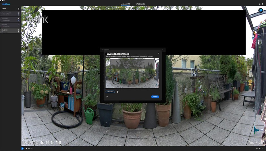Click the refresh icon in the dialog
The image size is (266, 151).
(x=107, y=97)
